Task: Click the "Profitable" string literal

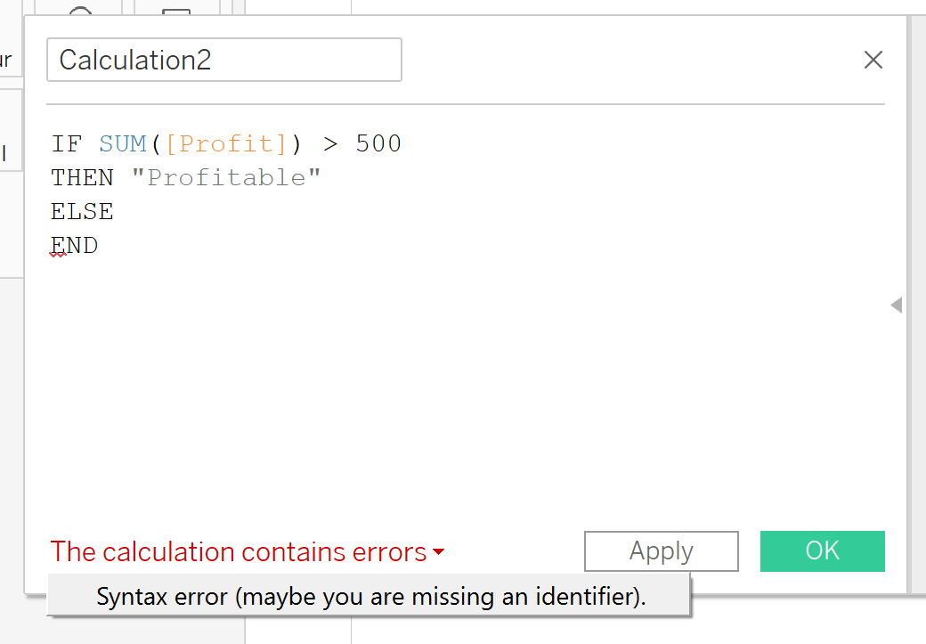Action: [226, 178]
